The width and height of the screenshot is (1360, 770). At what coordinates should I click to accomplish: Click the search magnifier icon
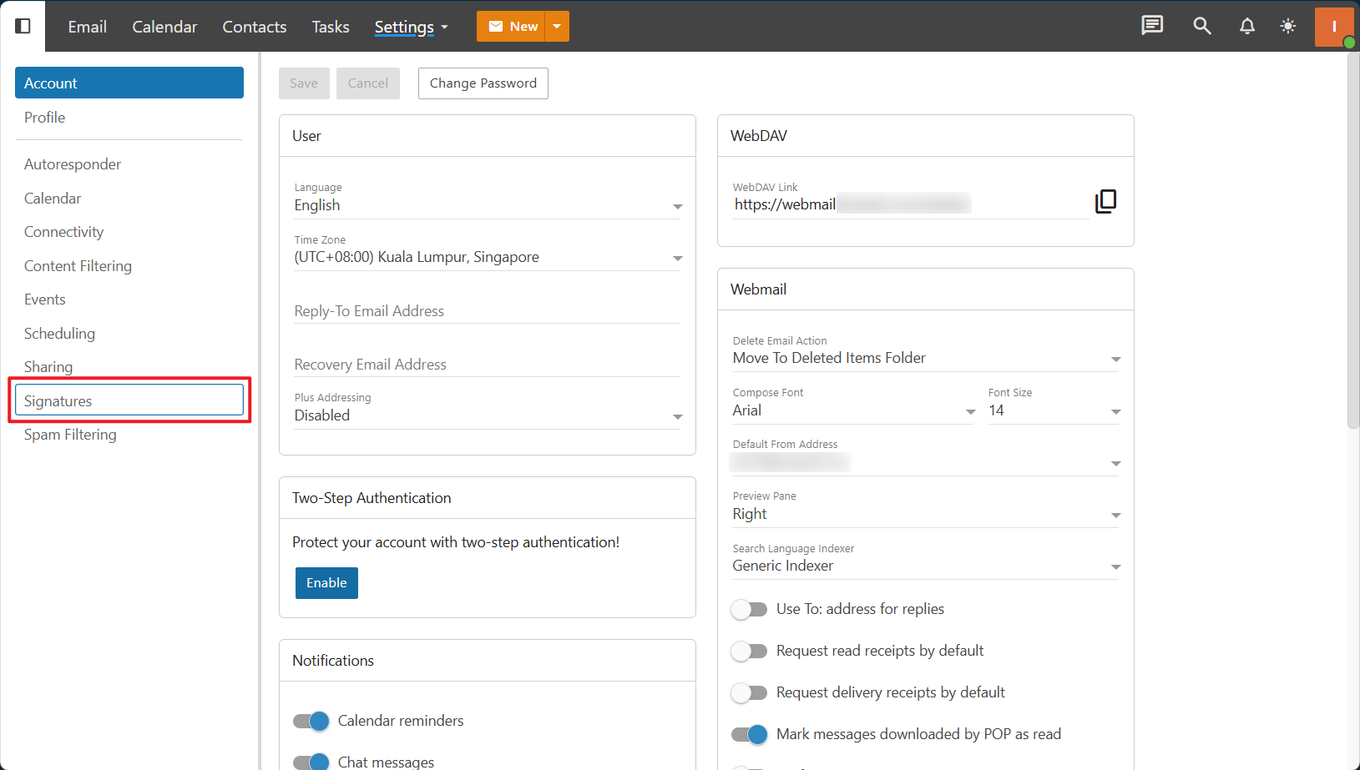tap(1201, 26)
